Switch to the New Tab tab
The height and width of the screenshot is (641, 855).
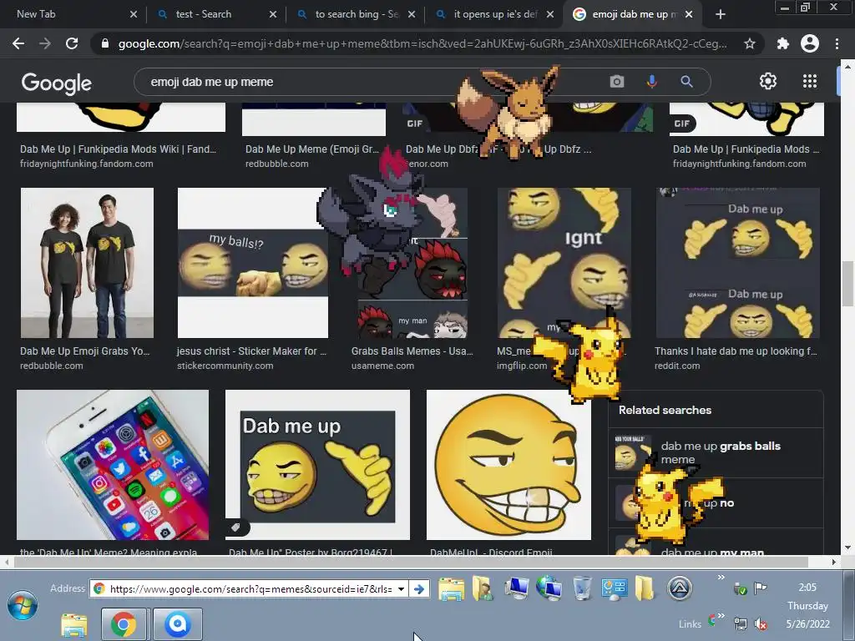[x=72, y=14]
